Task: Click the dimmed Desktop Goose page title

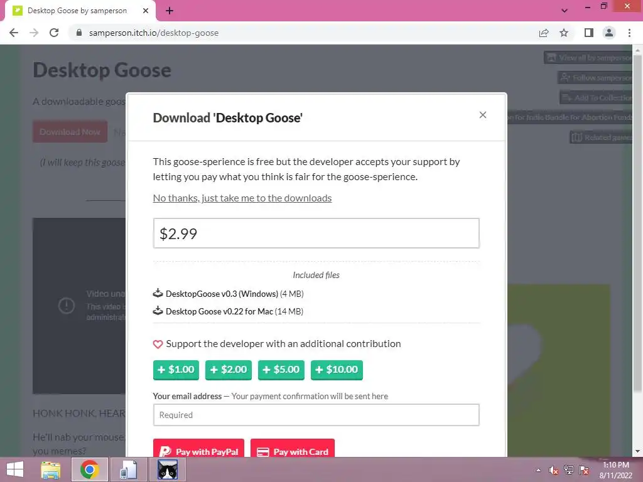Action: (x=102, y=70)
